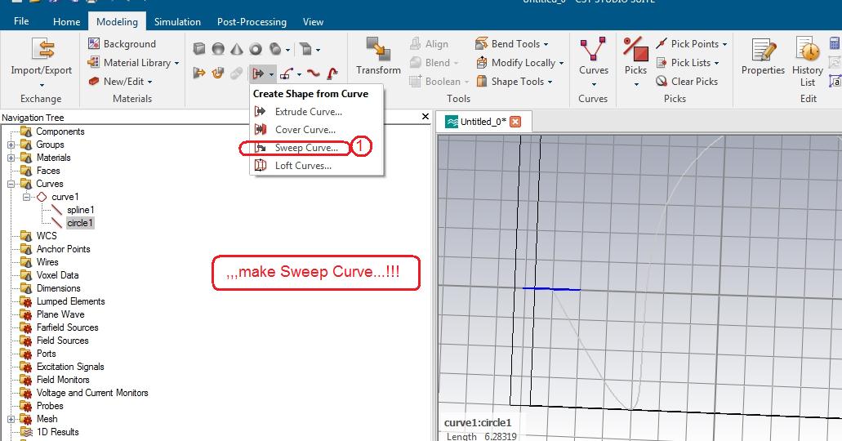Viewport: 842px width, 441px height.
Task: Select the Faces folder
Action: (48, 171)
